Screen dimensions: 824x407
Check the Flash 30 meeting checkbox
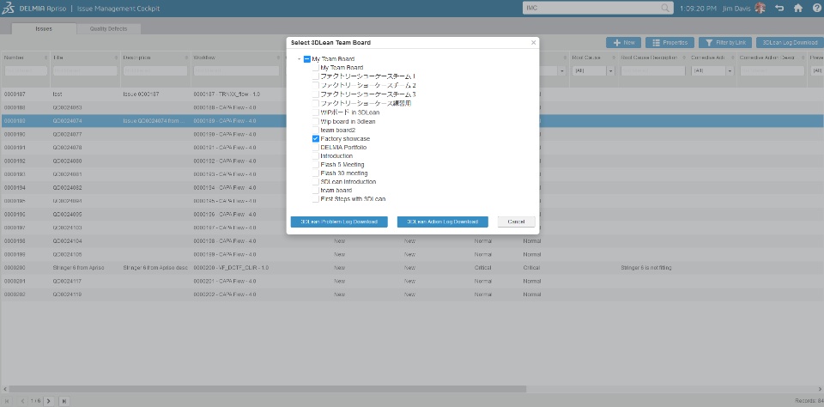[315, 173]
